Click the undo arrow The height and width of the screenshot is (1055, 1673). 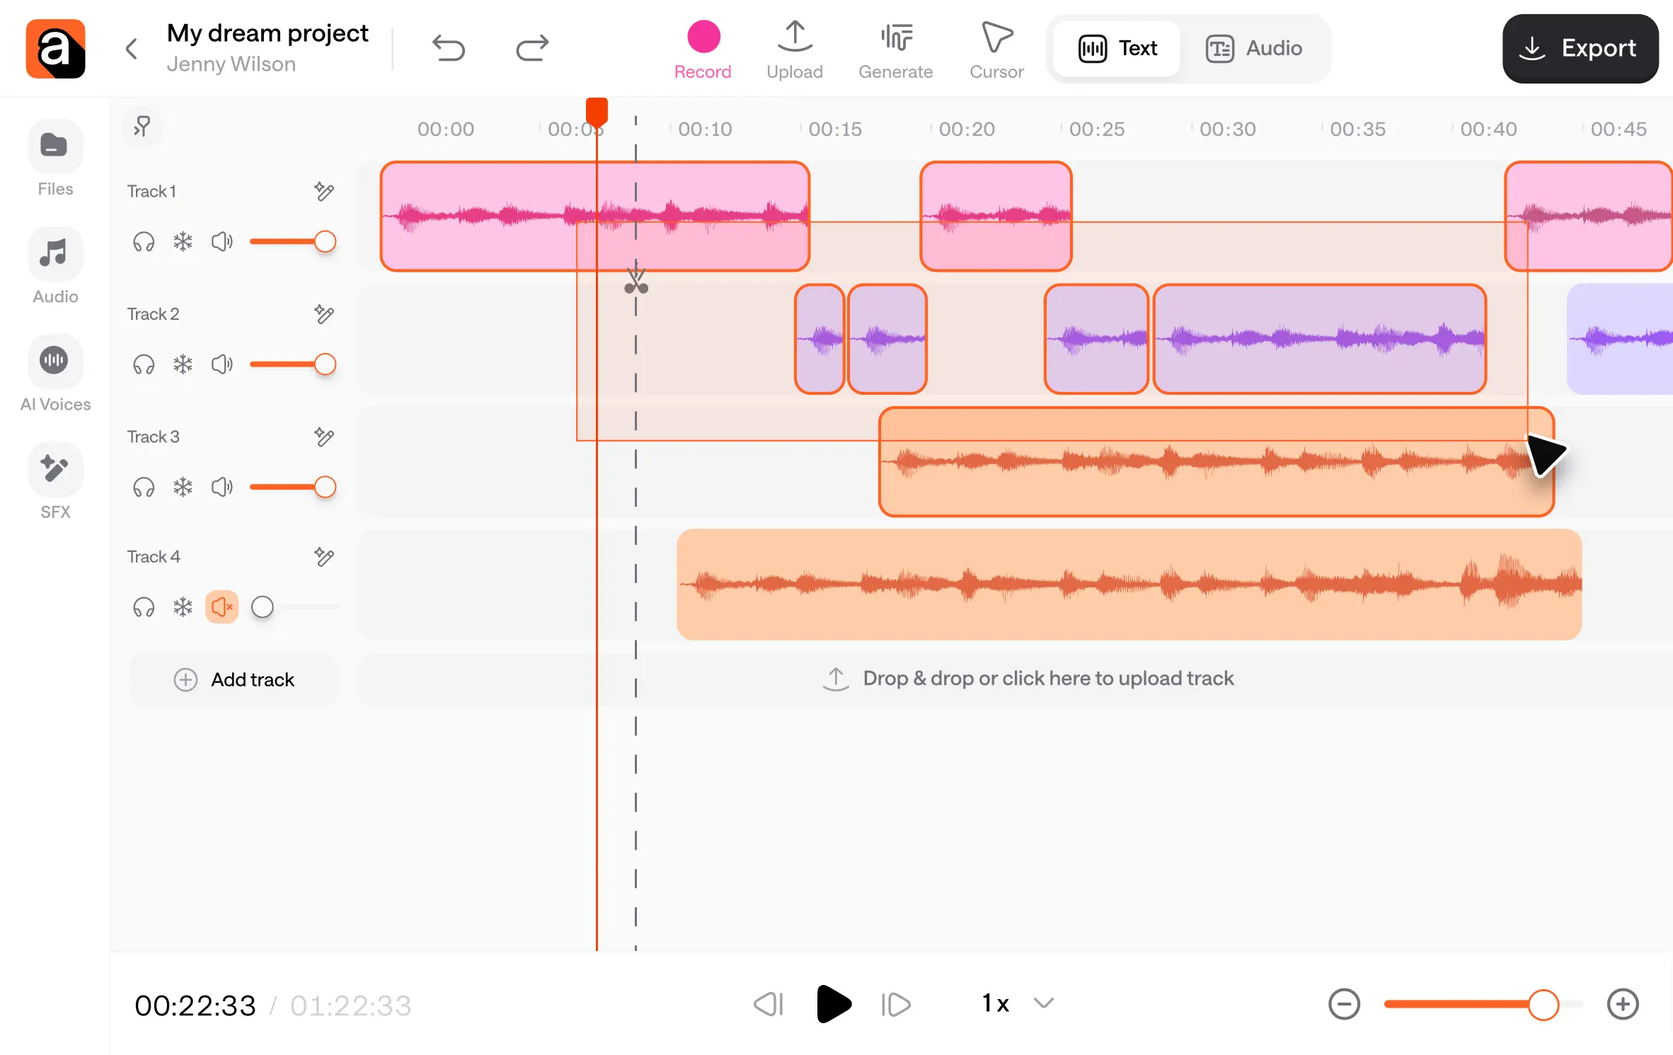449,48
